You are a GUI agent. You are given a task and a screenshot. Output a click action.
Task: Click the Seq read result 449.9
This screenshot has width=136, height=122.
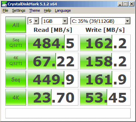53,79
